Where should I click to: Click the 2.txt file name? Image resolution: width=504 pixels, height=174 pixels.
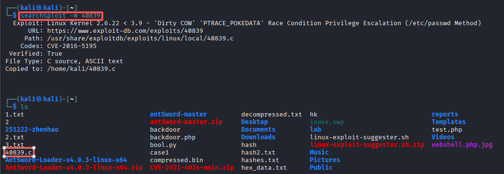14,137
